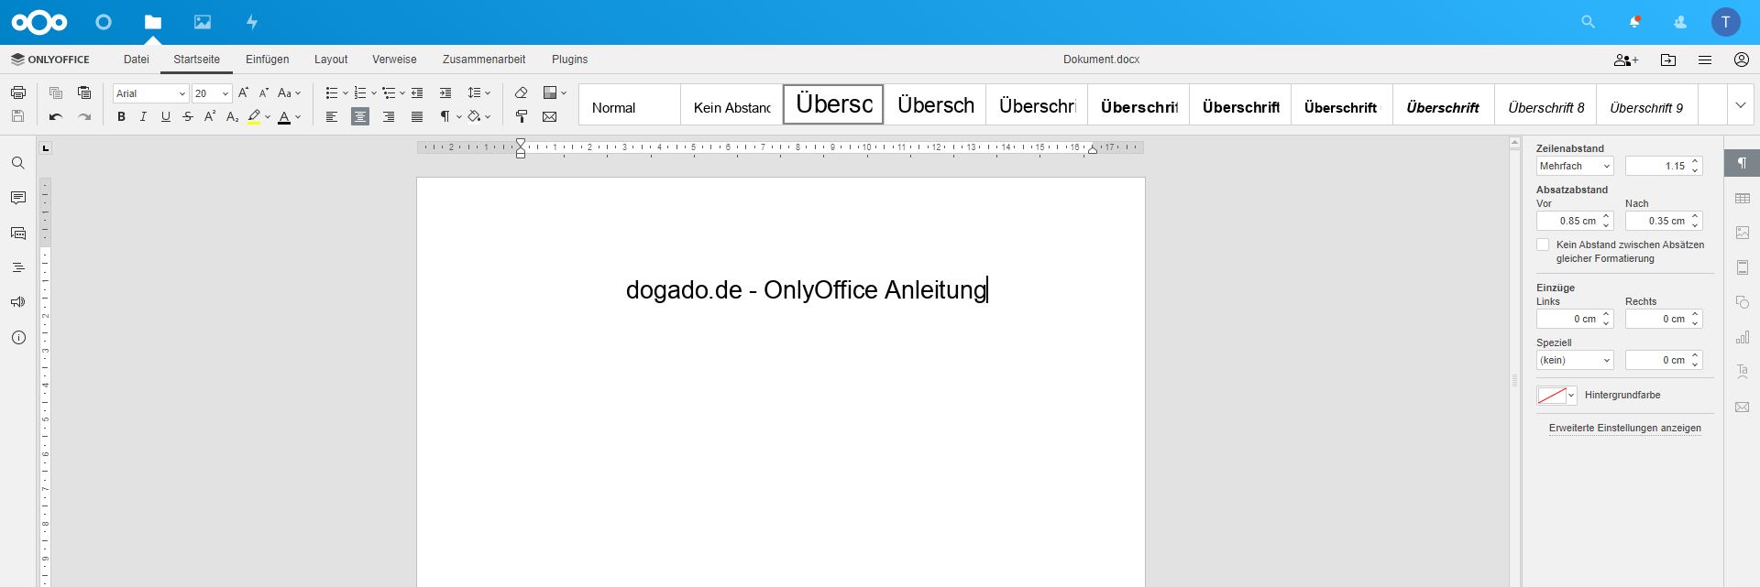The height and width of the screenshot is (587, 1760).
Task: Apply the black font color
Action: pyautogui.click(x=284, y=116)
